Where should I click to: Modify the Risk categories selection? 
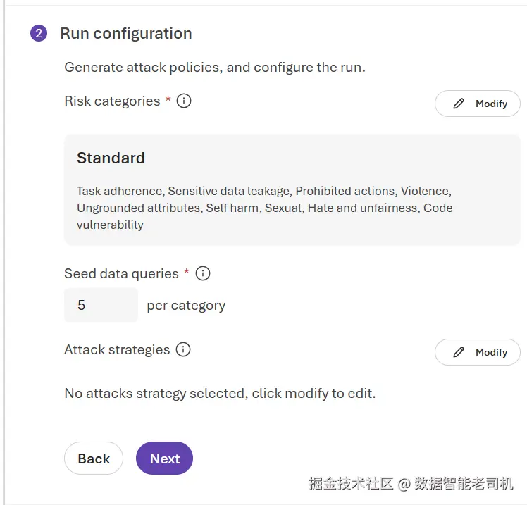(x=477, y=104)
